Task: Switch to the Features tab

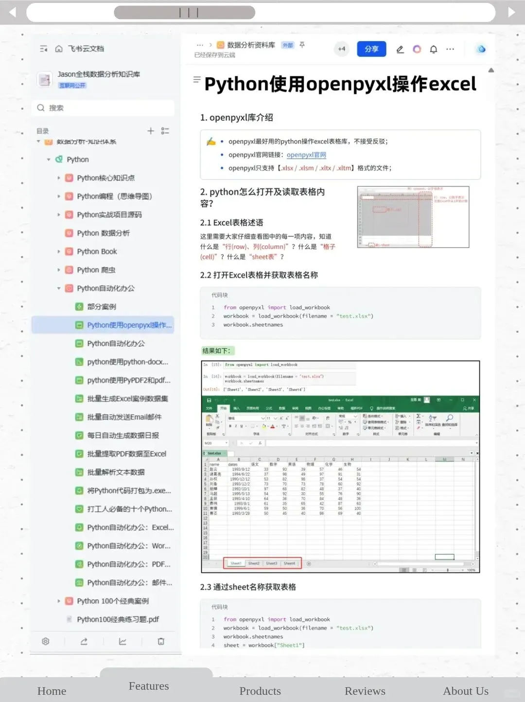Action: [149, 686]
